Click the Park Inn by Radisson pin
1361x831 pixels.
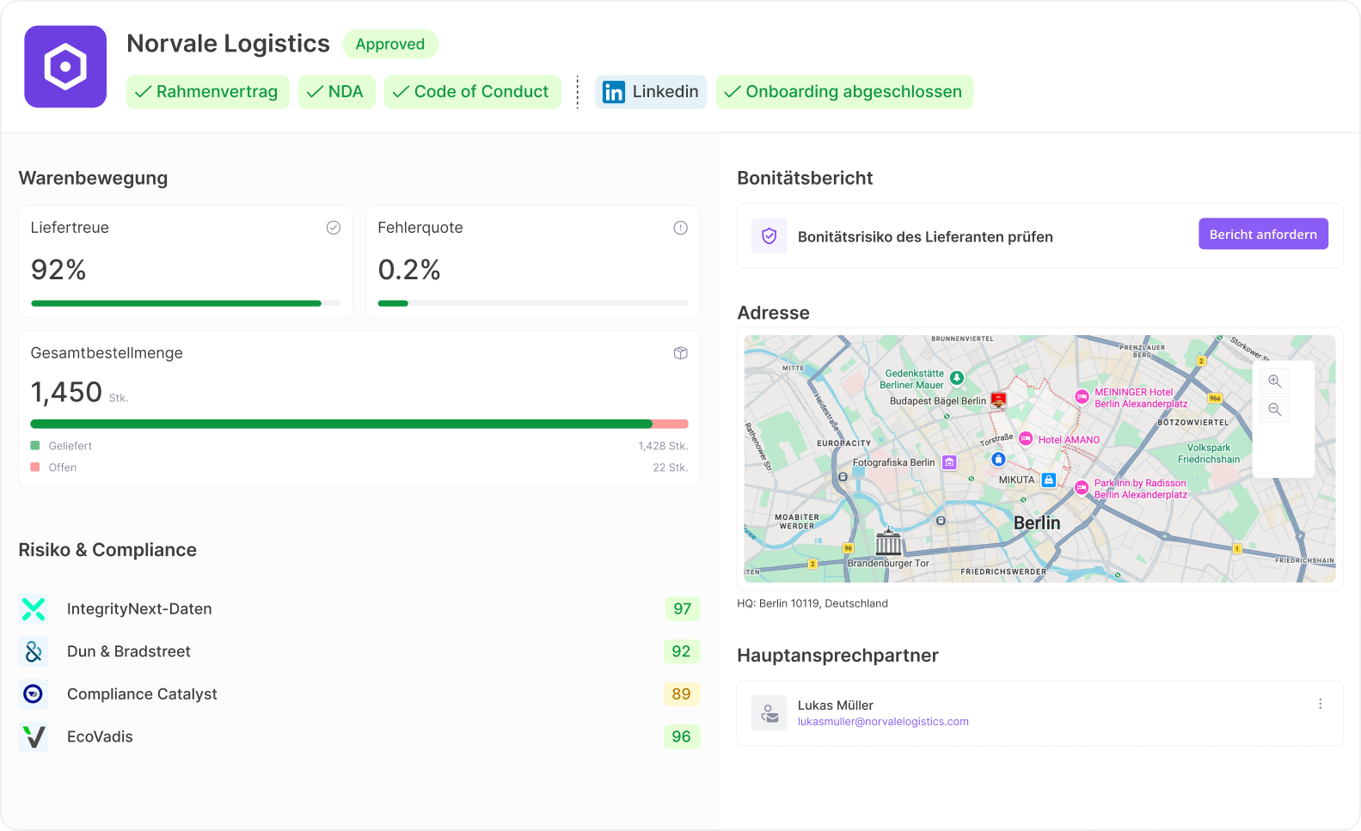1082,488
